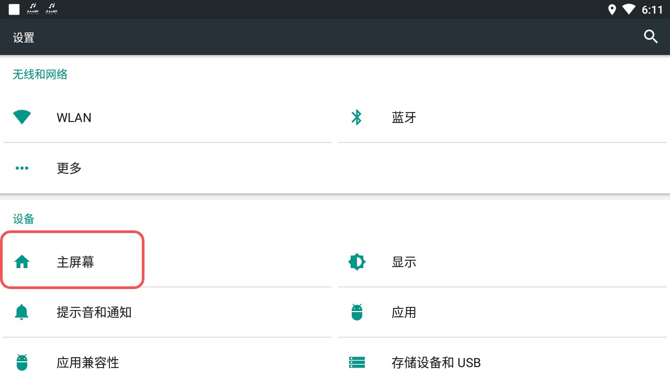Tap the bell icon for 提示音和通知
This screenshot has height=377, width=670.
[x=22, y=312]
